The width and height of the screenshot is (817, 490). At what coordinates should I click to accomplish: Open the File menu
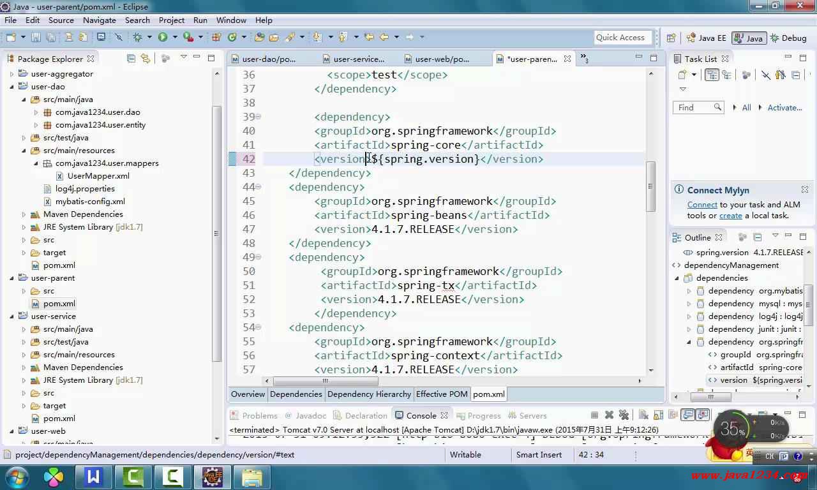click(x=10, y=20)
